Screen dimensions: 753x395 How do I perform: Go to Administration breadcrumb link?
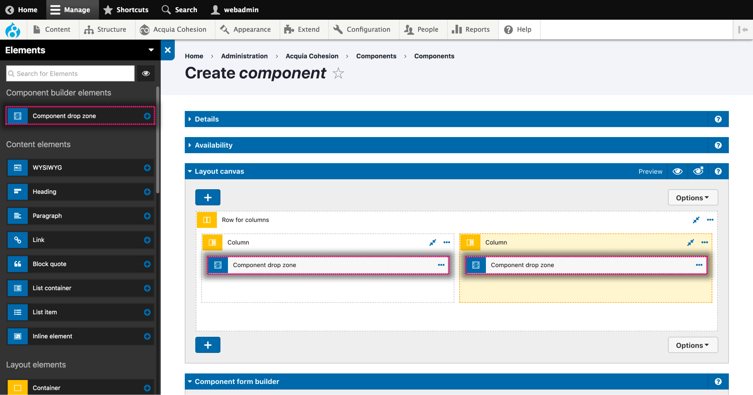(244, 56)
